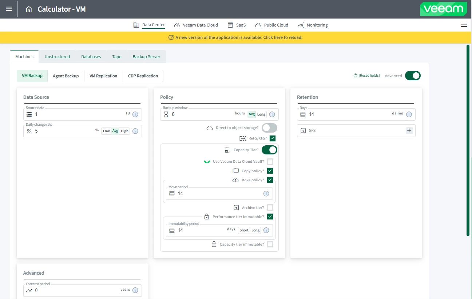Click info icon next to Source data field
472x299 pixels.
[135, 114]
